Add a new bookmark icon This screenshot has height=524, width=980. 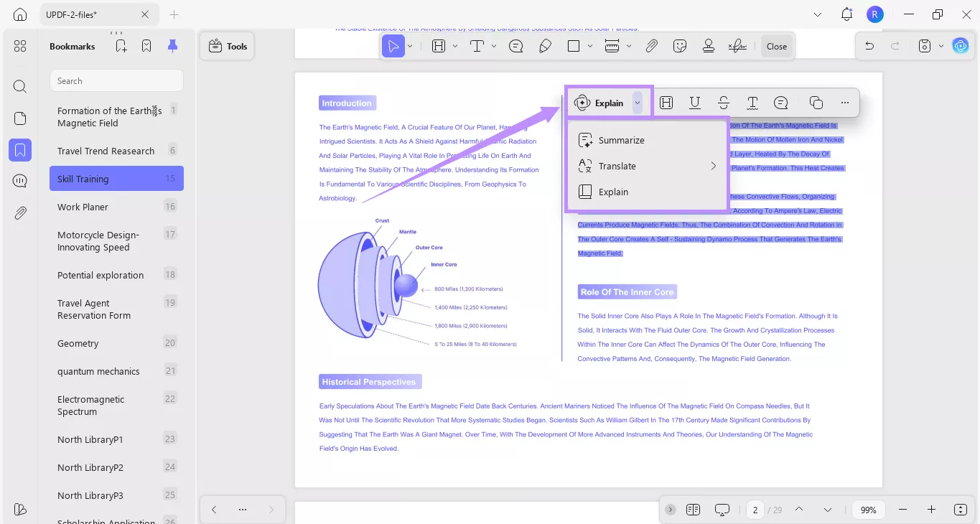121,46
